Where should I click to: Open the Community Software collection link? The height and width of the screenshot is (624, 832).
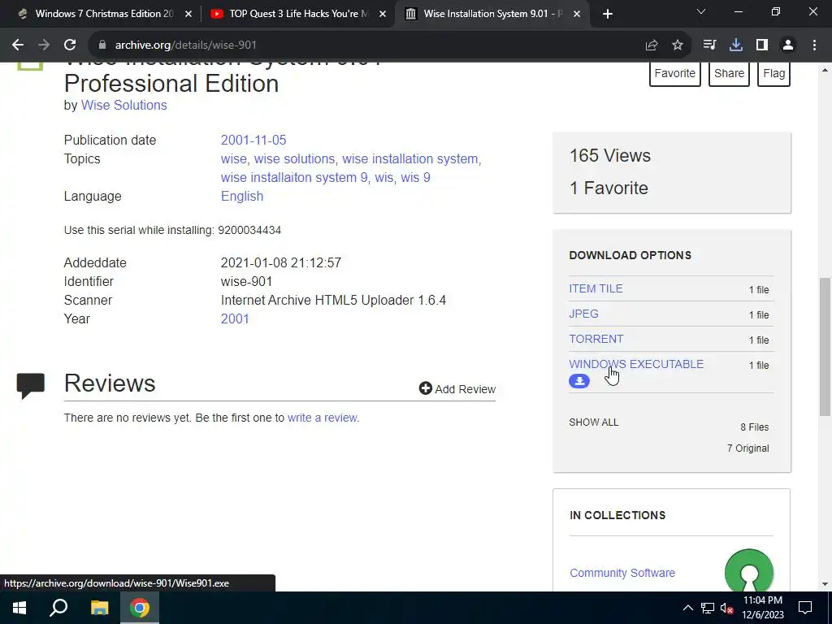[622, 573]
